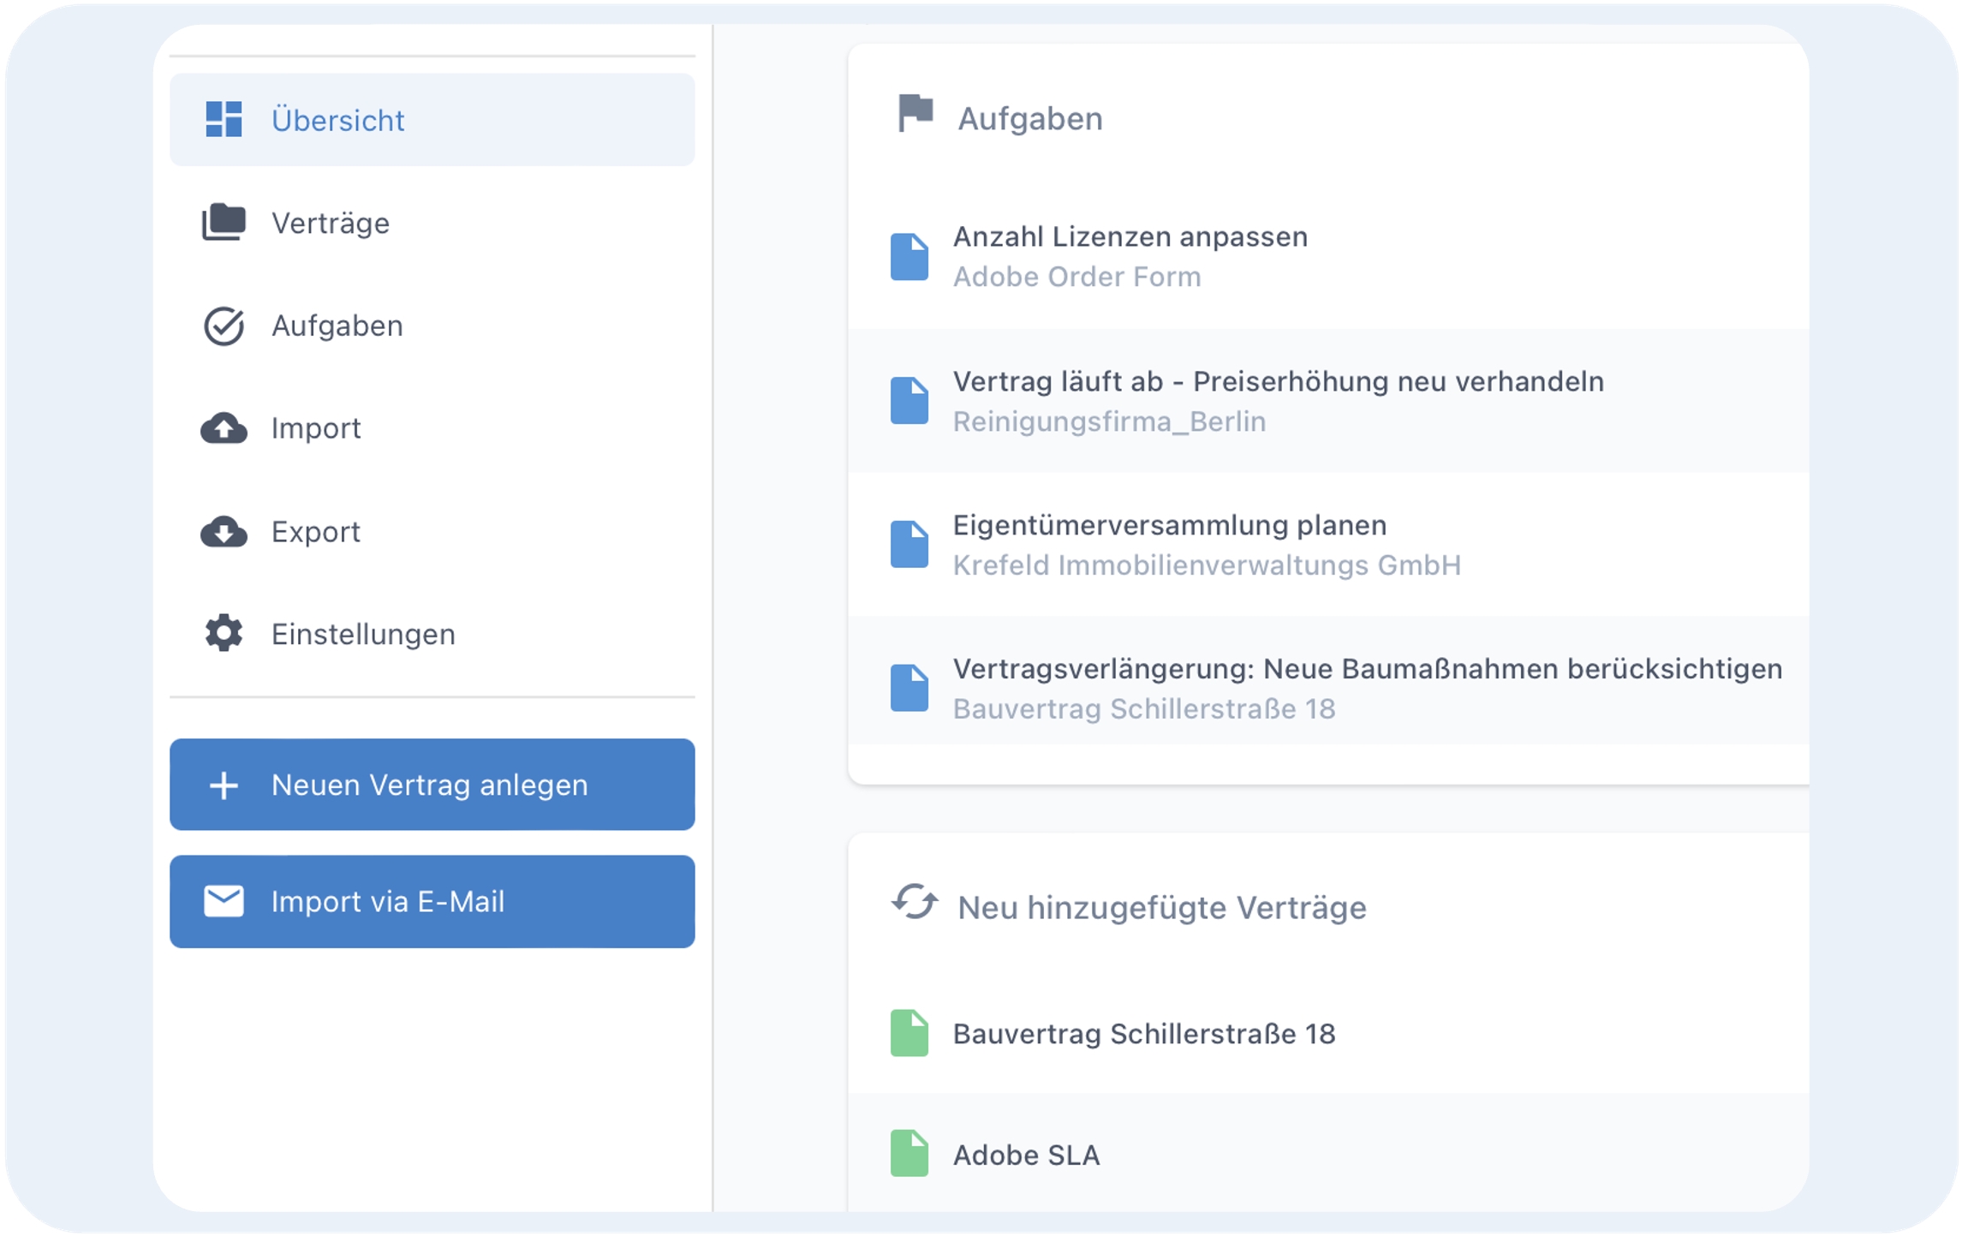Viewport: 1962px width, 1236px height.
Task: Click the Aufgaben checkmark circle icon
Action: tap(224, 325)
